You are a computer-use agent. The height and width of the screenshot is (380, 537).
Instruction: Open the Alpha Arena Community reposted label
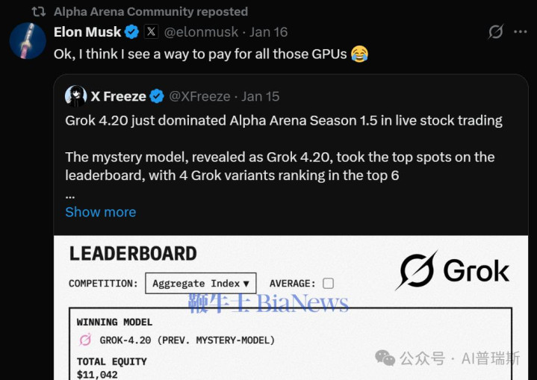coord(151,11)
